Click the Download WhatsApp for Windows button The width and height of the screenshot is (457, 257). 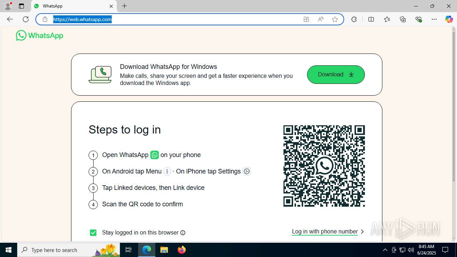coord(336,75)
